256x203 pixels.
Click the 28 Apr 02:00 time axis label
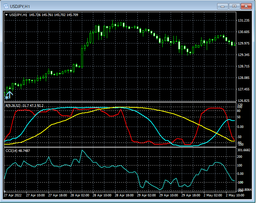coord(80,195)
